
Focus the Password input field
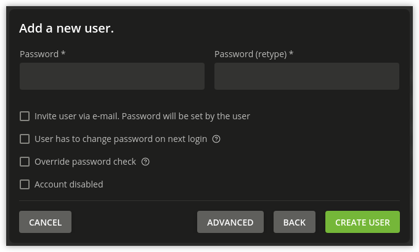(x=112, y=76)
